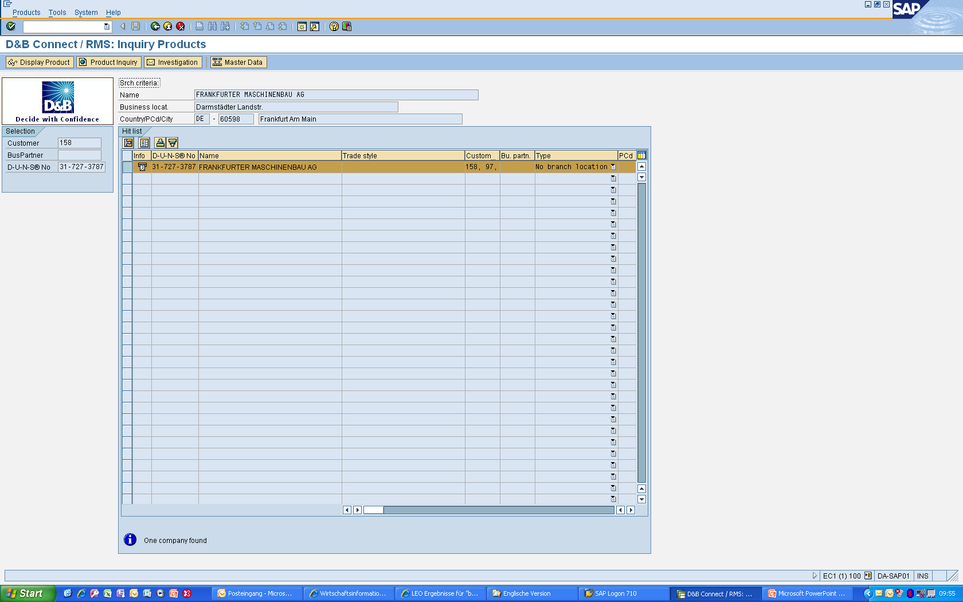This screenshot has width=963, height=602.
Task: Click the Find binoculars icon
Action: pyautogui.click(x=213, y=26)
